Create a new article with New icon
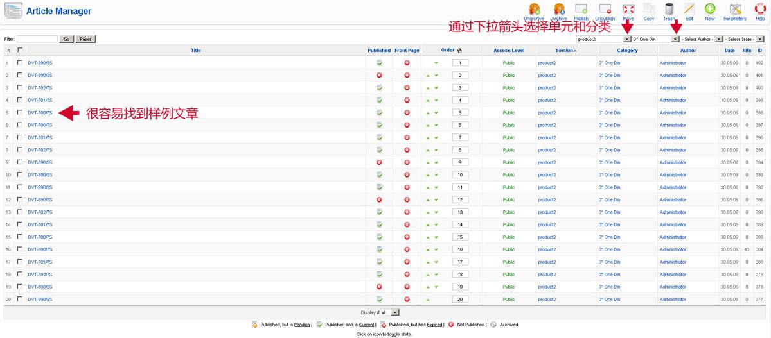Viewport: 771px width, 338px height. 709,10
